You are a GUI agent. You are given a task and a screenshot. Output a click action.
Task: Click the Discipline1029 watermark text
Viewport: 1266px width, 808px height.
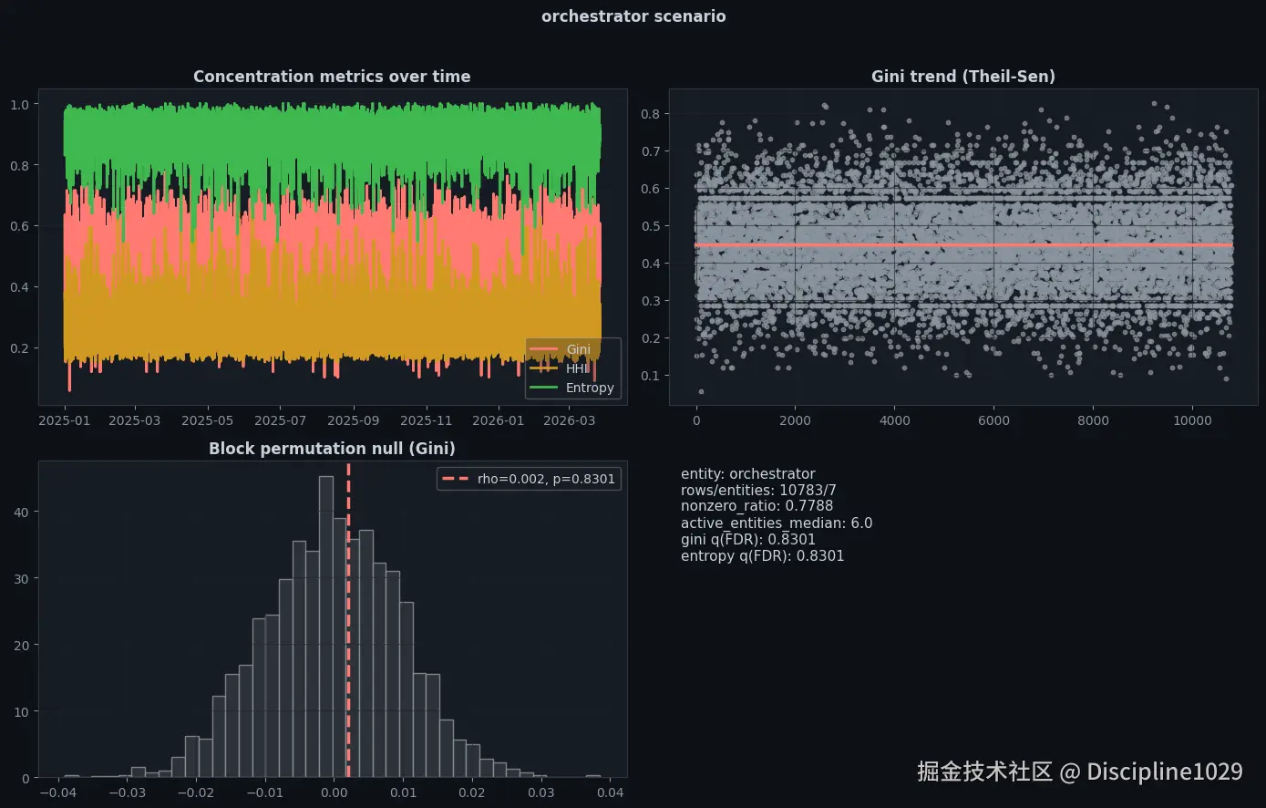(1164, 772)
